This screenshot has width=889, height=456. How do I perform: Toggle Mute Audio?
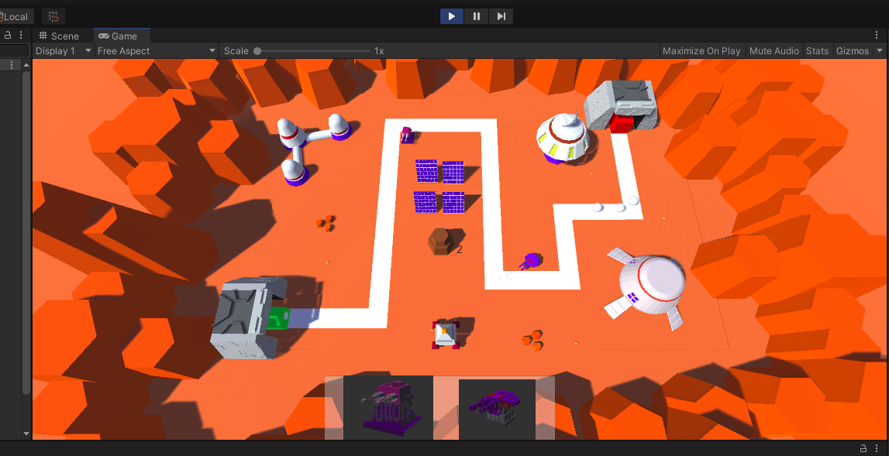(x=774, y=51)
